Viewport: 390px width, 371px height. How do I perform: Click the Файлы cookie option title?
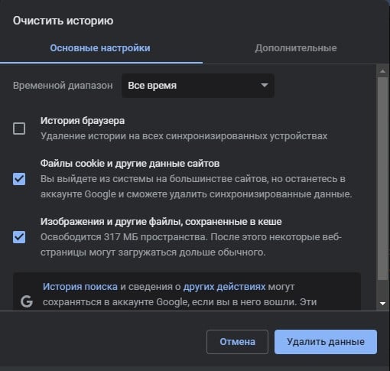[x=130, y=164]
